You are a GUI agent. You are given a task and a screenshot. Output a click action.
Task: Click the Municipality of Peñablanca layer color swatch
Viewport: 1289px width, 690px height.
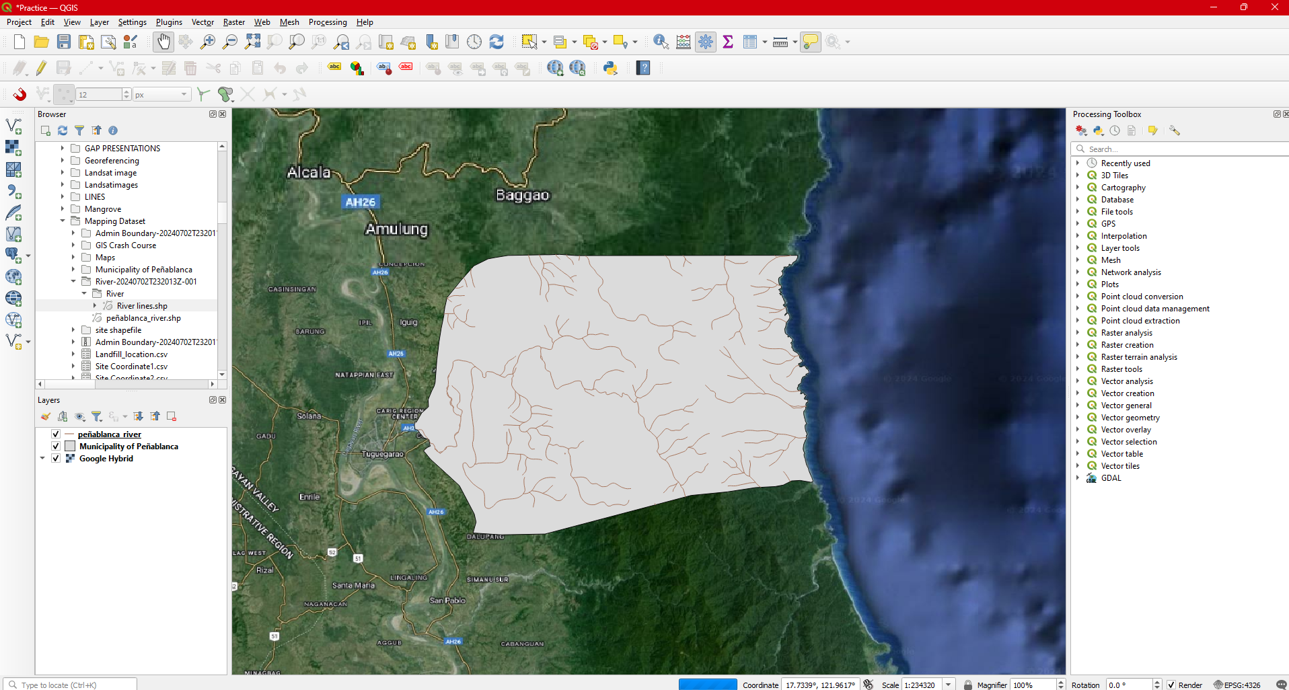point(70,447)
